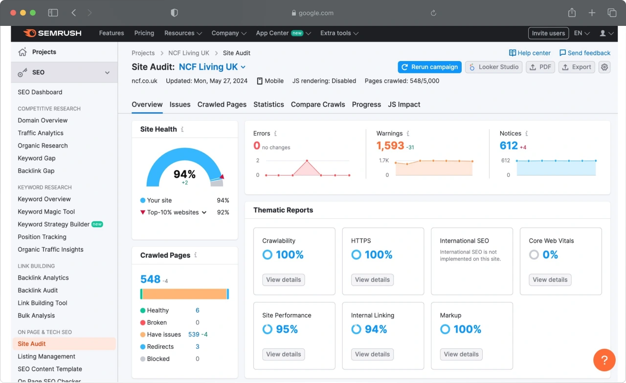Click the 539 Have issues count
The width and height of the screenshot is (626, 383).
pos(194,335)
